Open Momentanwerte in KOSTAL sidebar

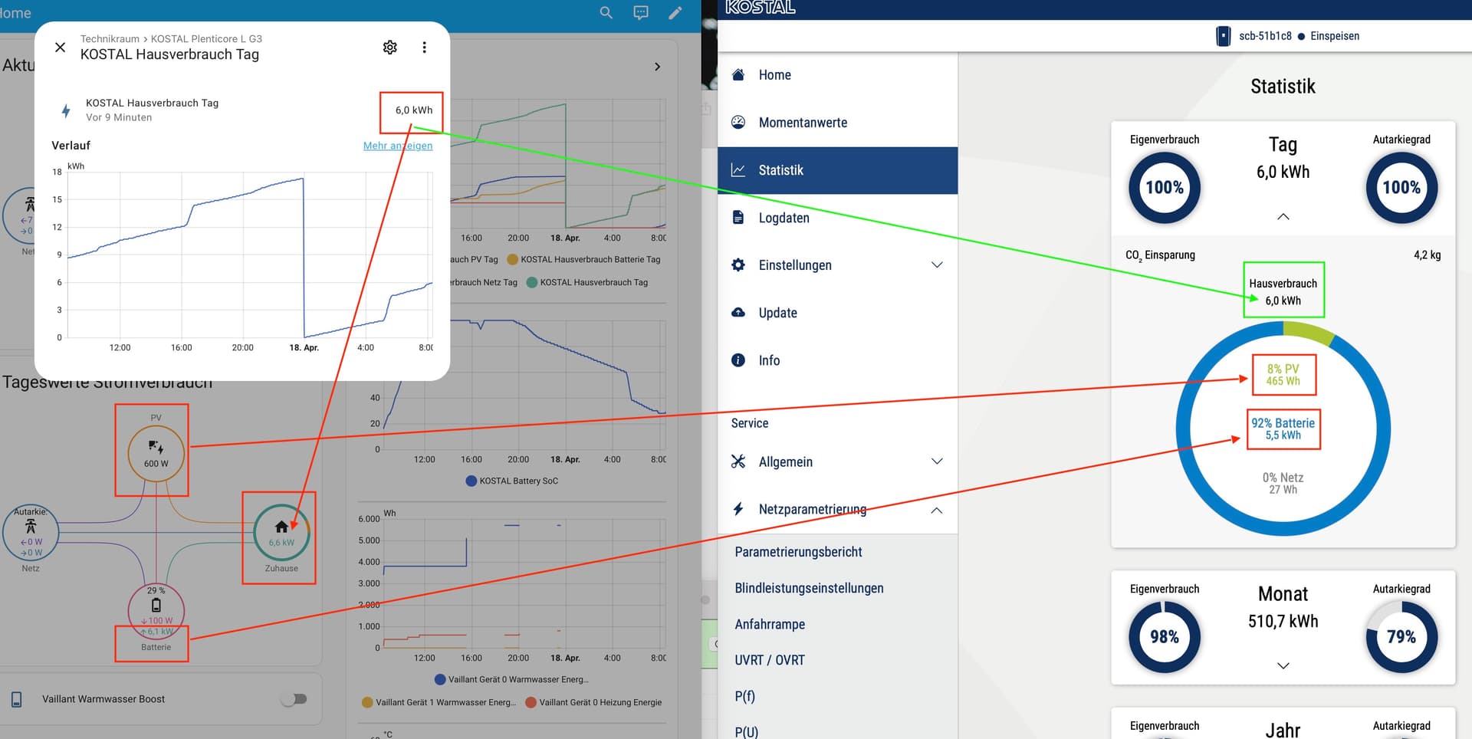click(x=837, y=123)
